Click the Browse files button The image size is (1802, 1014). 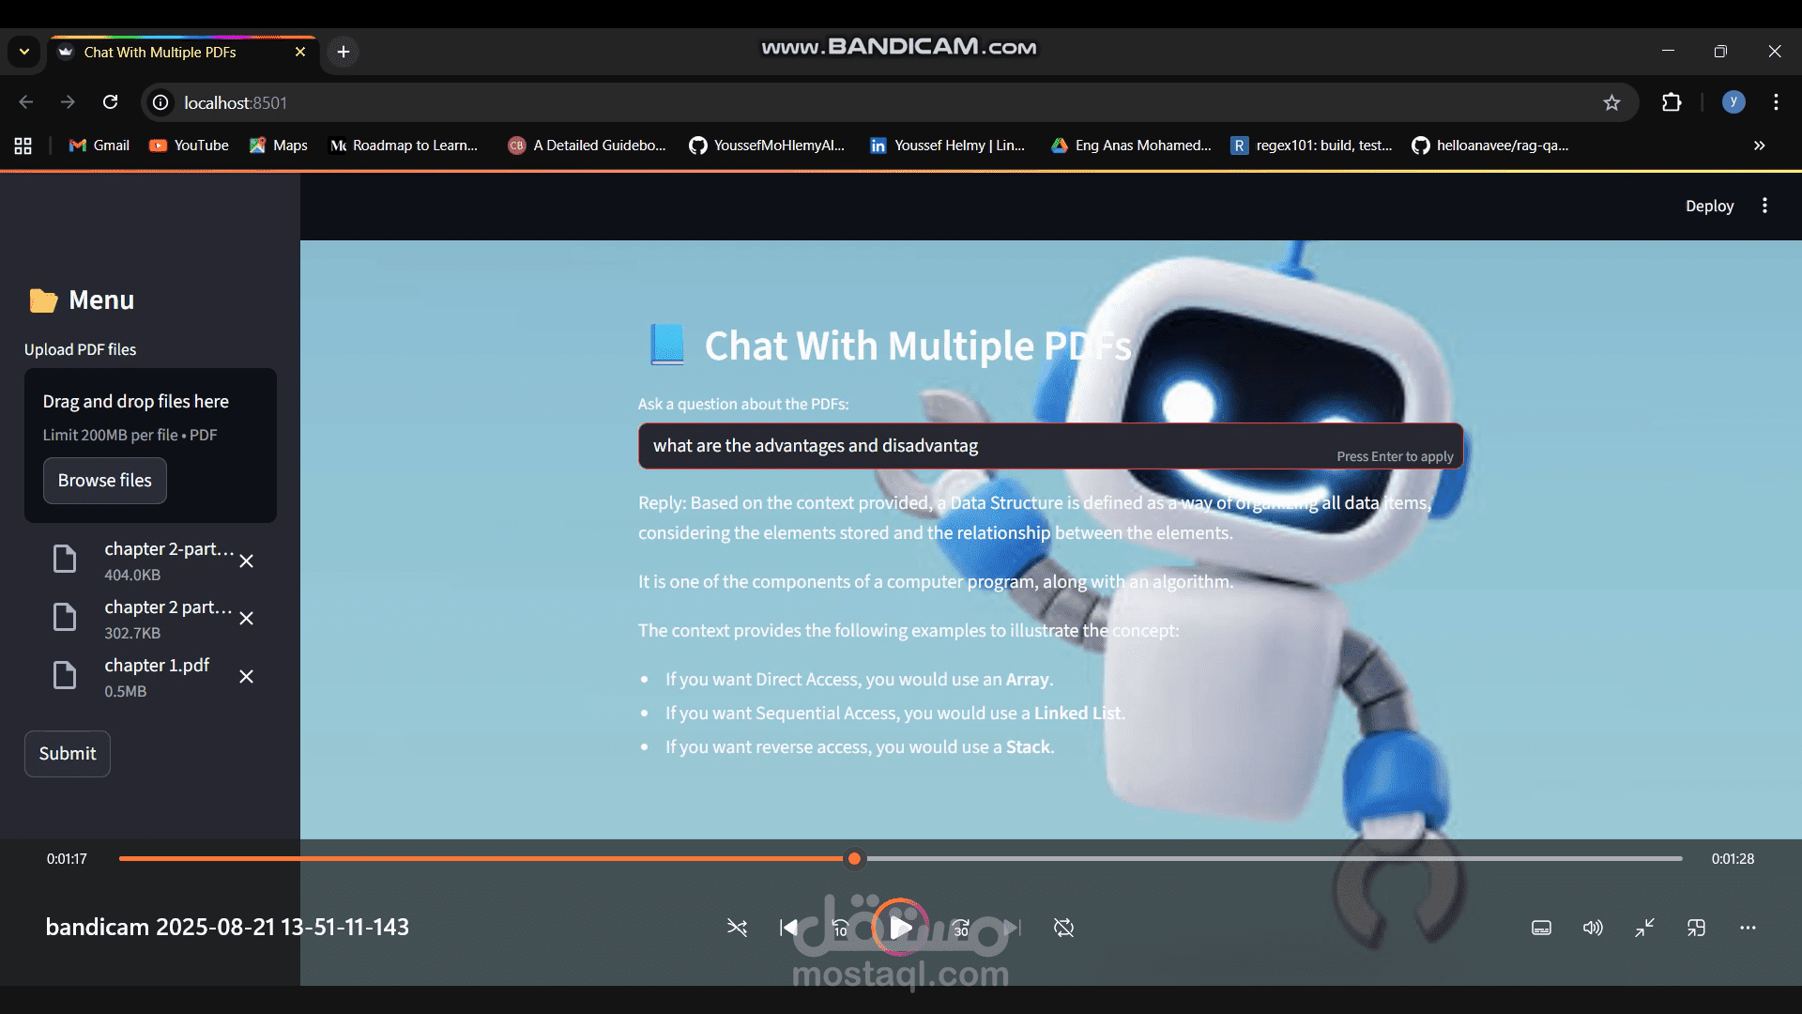104,480
